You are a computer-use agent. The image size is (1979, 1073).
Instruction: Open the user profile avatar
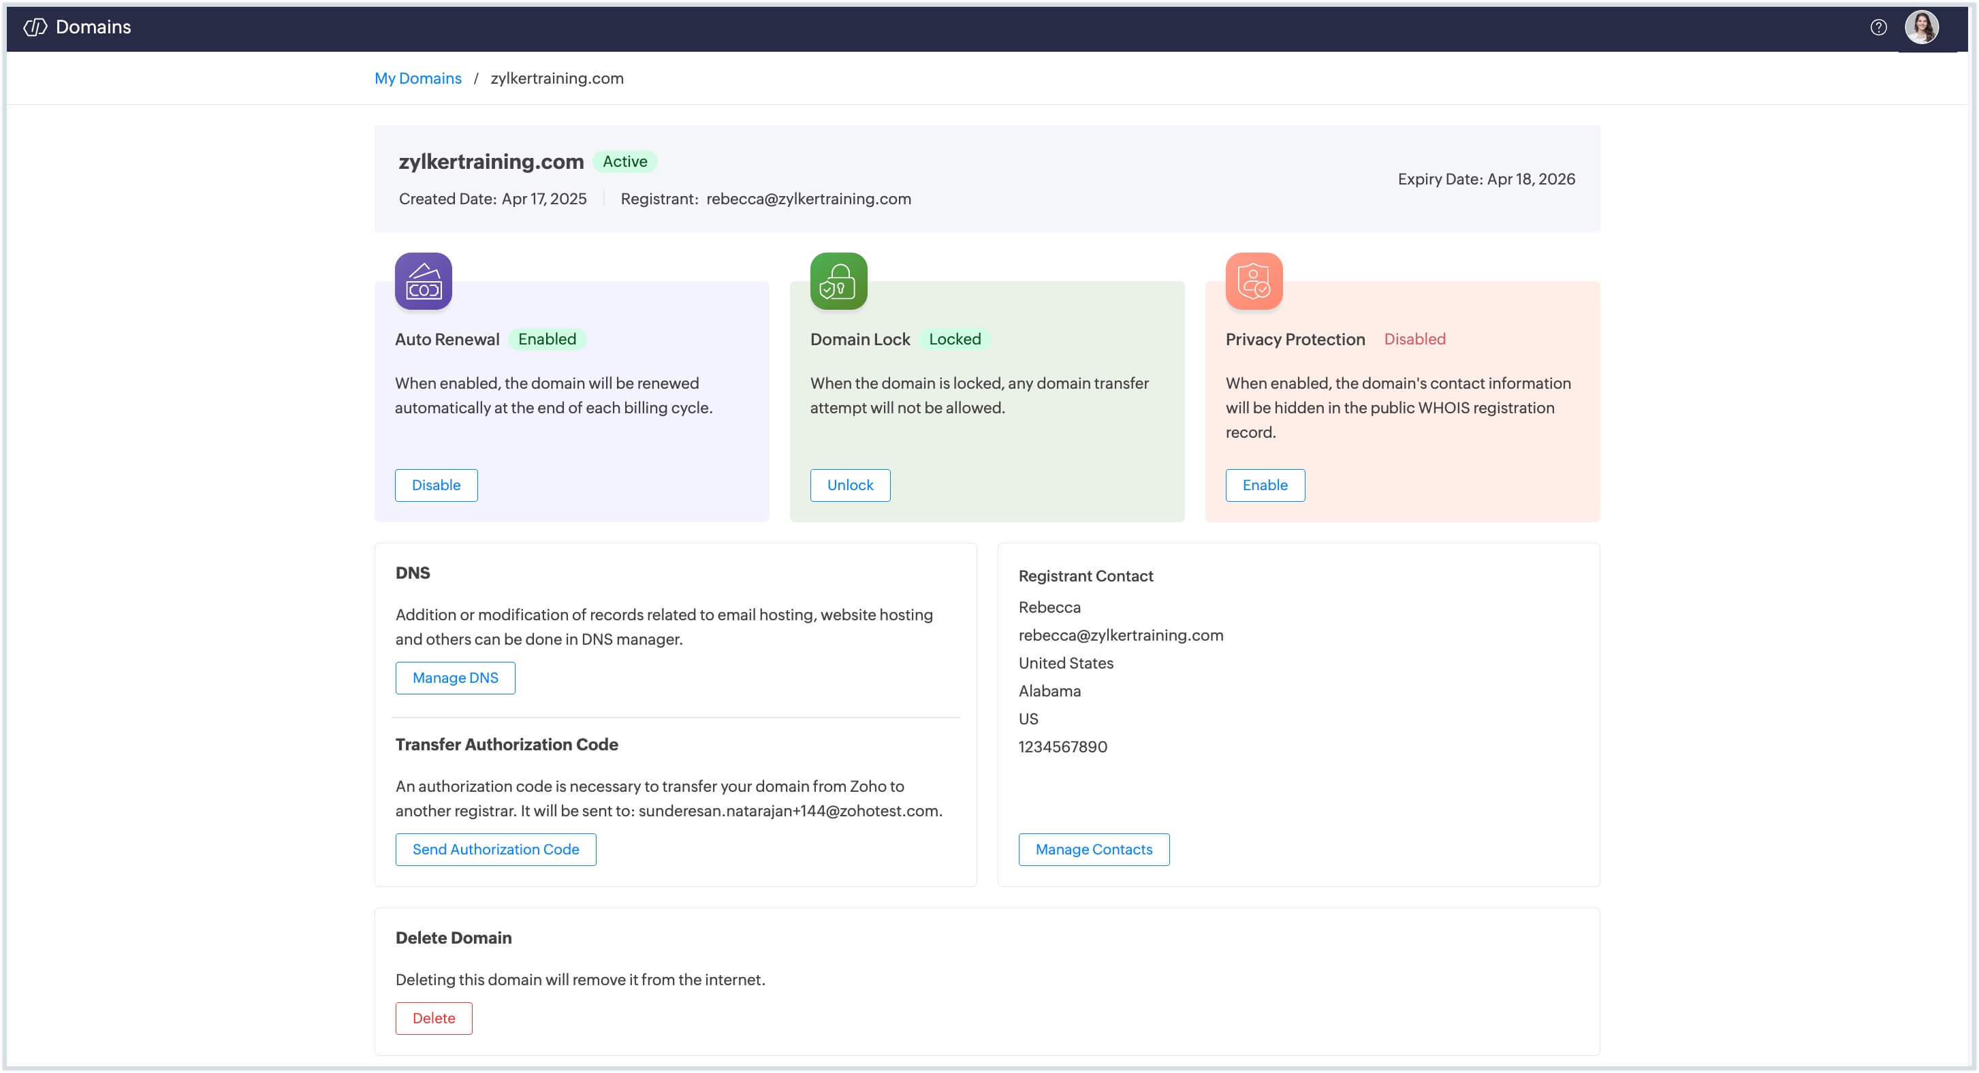1920,28
